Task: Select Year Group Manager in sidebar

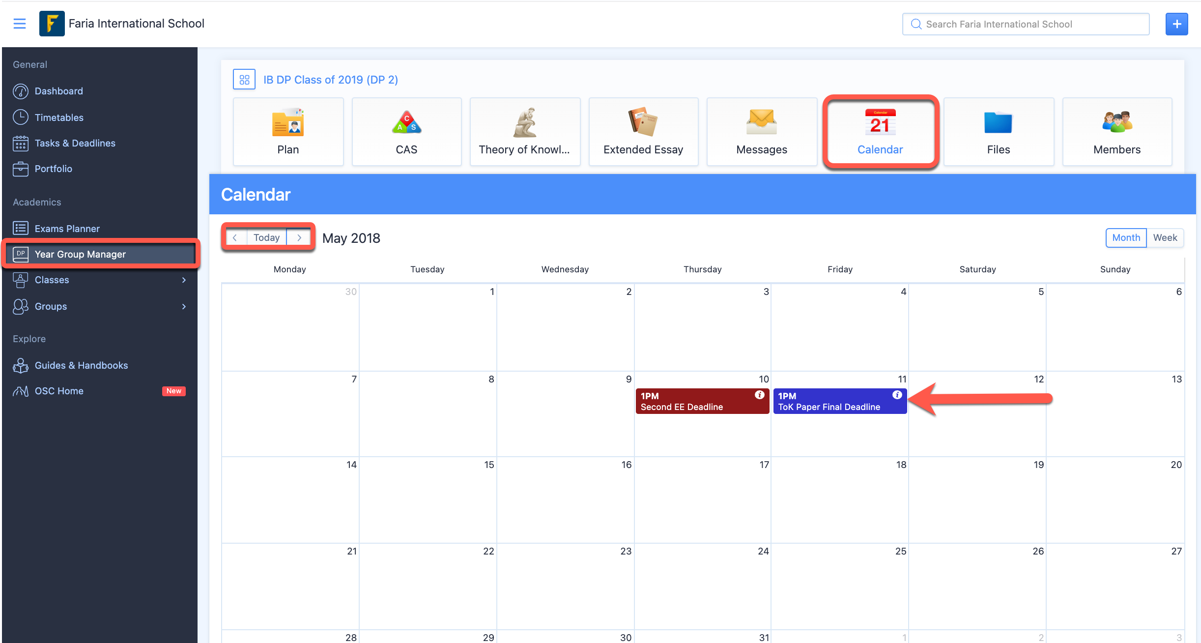Action: (x=99, y=254)
